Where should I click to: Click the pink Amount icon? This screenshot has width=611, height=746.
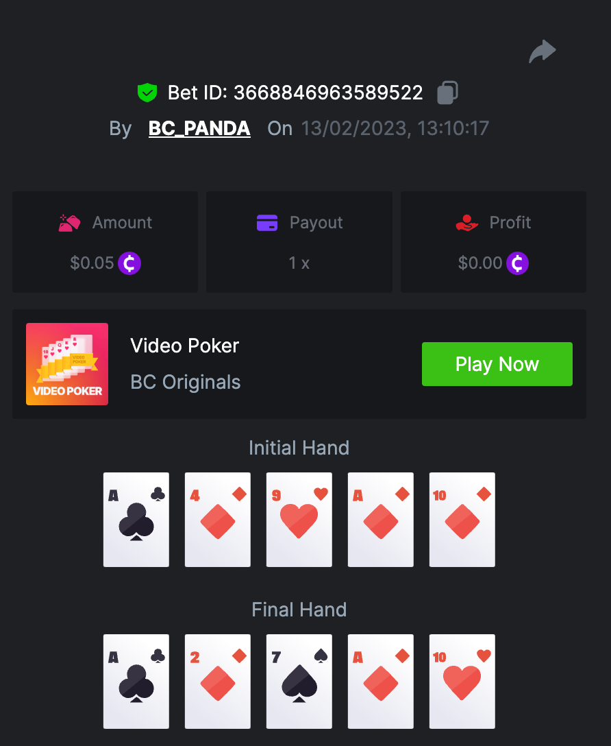tap(69, 223)
